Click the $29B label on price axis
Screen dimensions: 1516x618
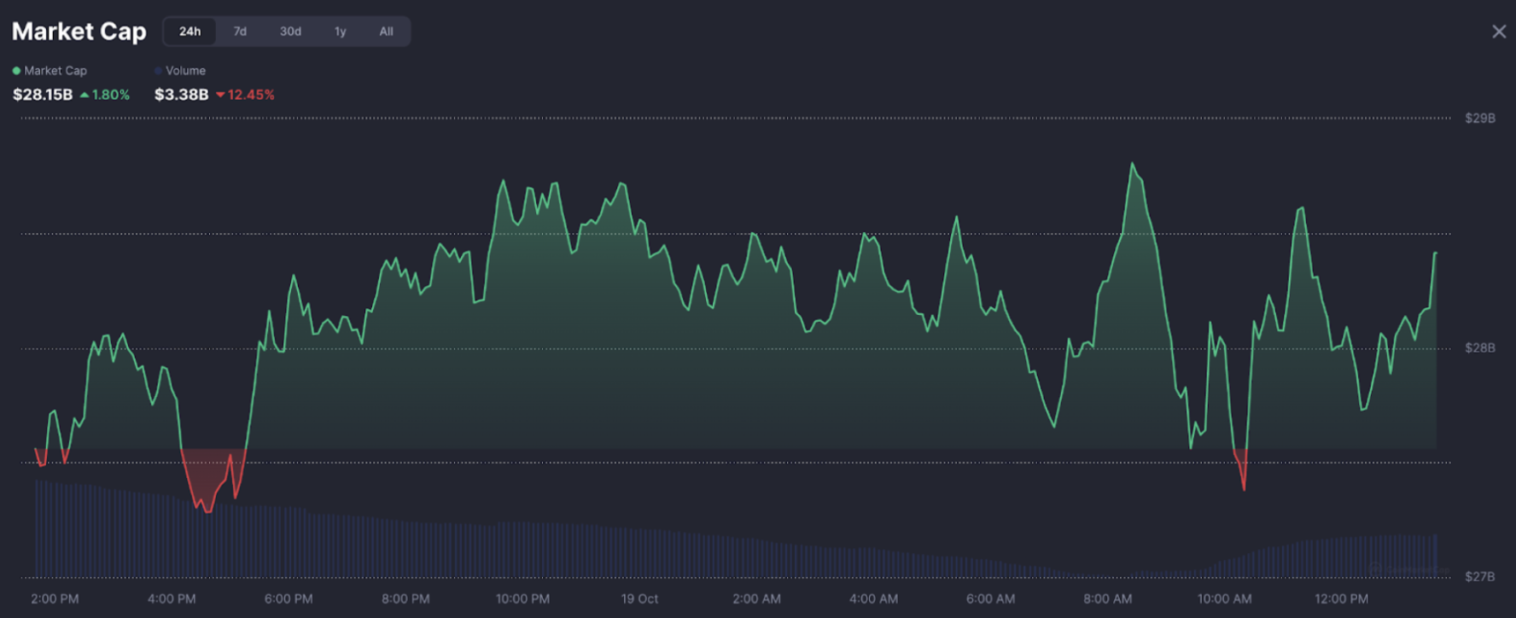coord(1479,119)
